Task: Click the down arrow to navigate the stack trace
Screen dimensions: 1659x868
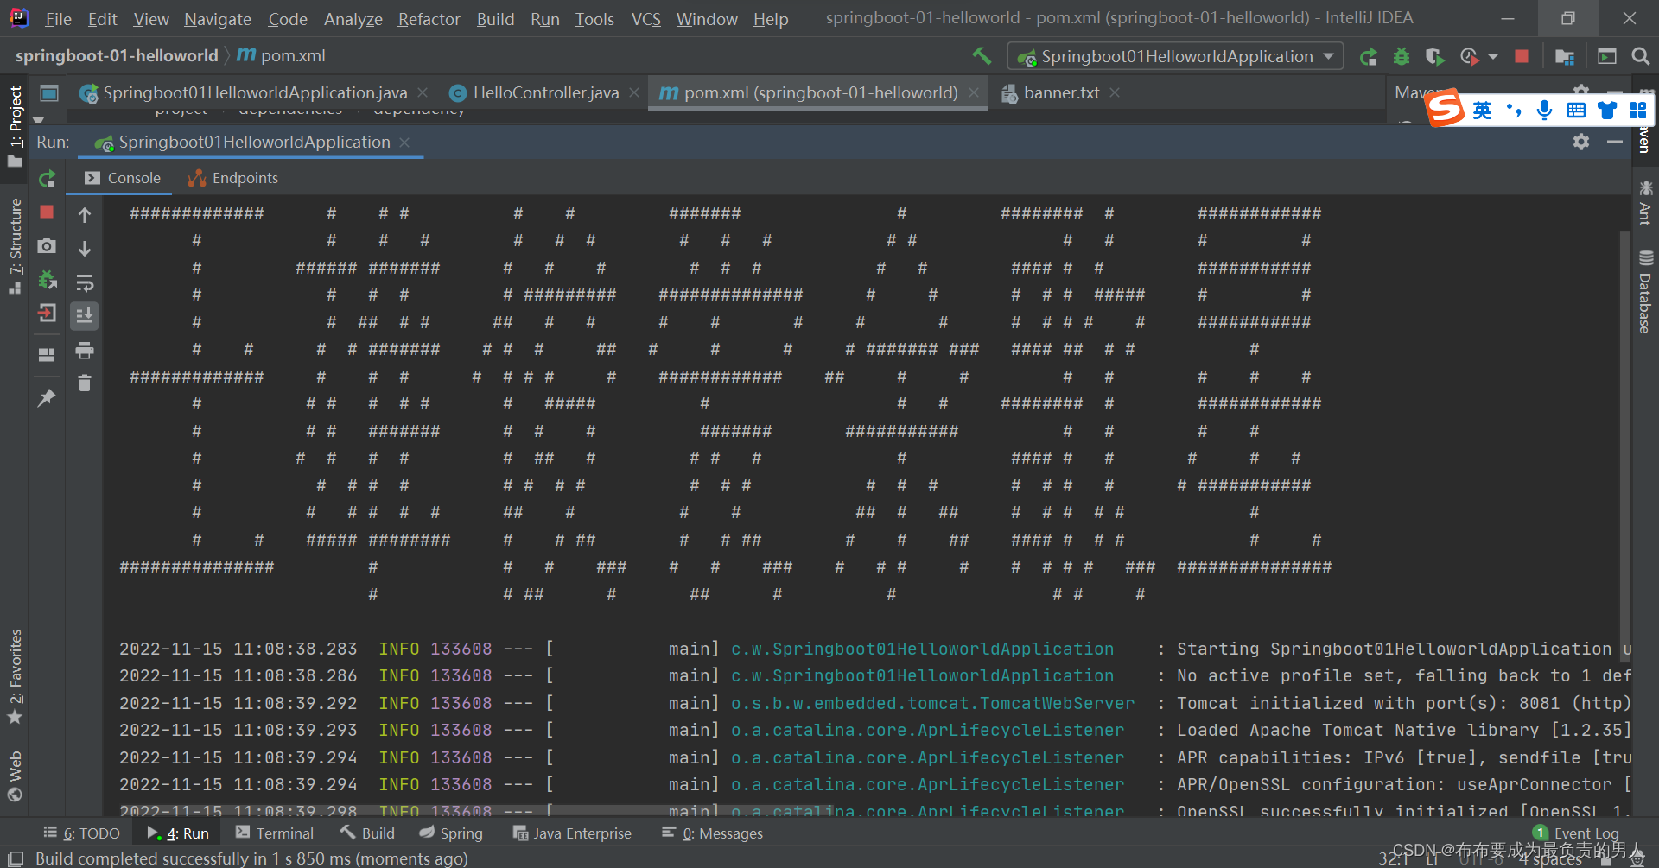Action: (85, 249)
